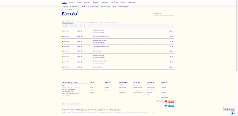View the Q2 'Bản tin nhà đầu tư' document icon

point(170,51)
